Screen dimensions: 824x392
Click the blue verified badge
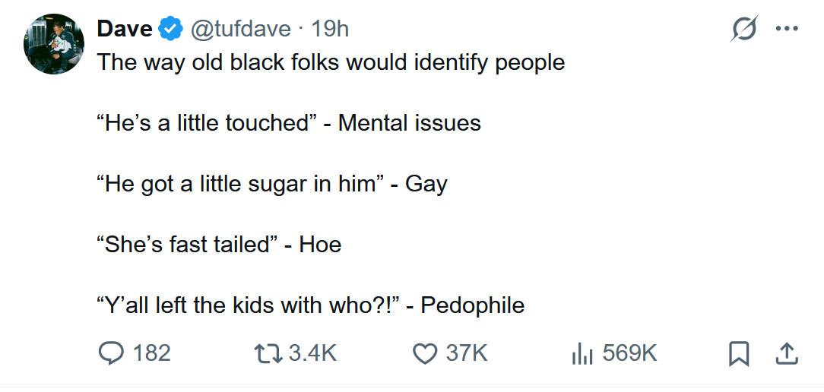click(x=170, y=30)
